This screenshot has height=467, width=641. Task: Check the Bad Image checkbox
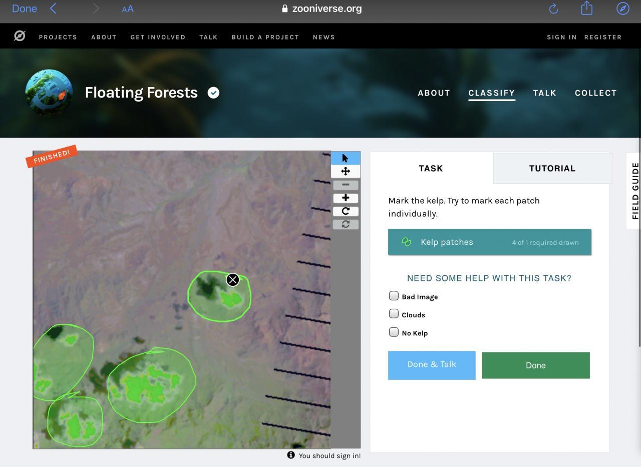click(394, 296)
